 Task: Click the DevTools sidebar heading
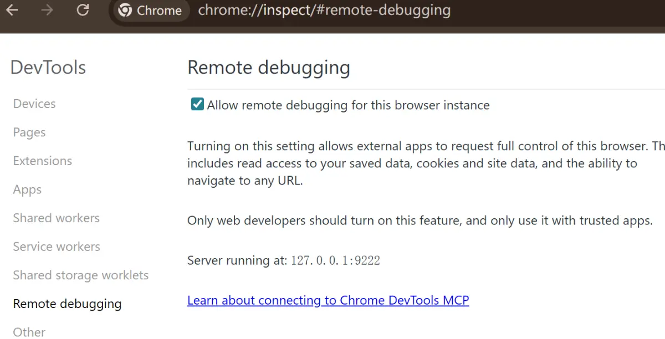[x=48, y=68]
